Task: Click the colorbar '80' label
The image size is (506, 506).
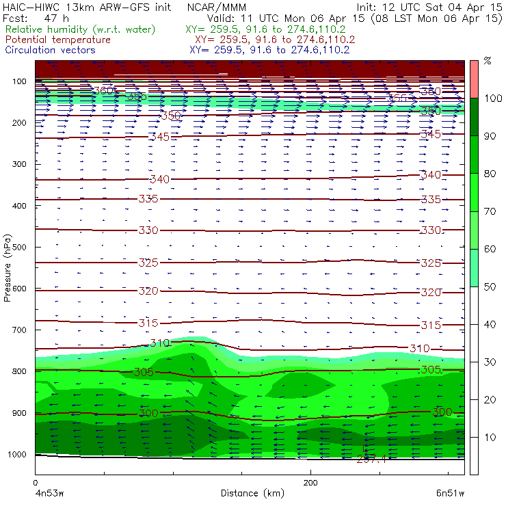Action: (x=490, y=174)
